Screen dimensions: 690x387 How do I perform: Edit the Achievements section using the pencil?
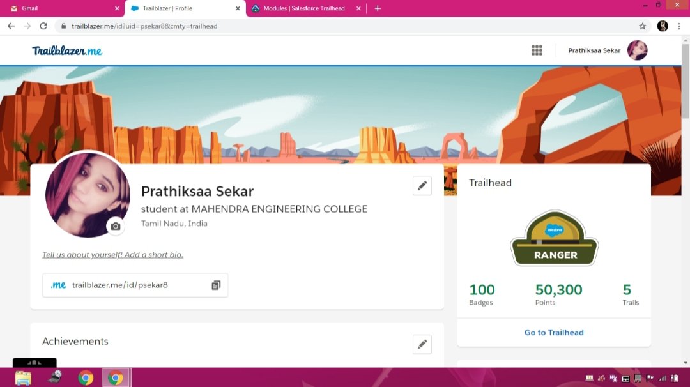pyautogui.click(x=422, y=344)
